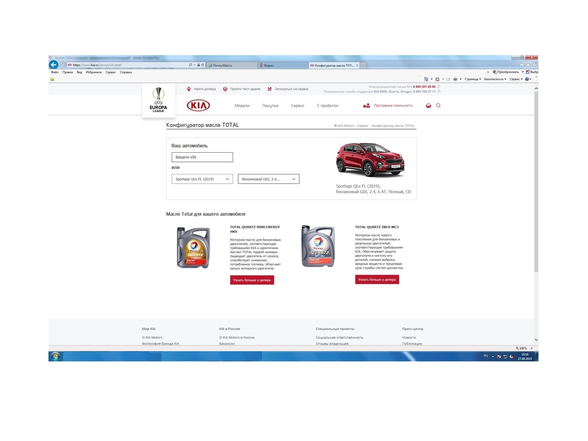Open the print options dropdown arrow
The image size is (588, 441).
click(x=461, y=79)
